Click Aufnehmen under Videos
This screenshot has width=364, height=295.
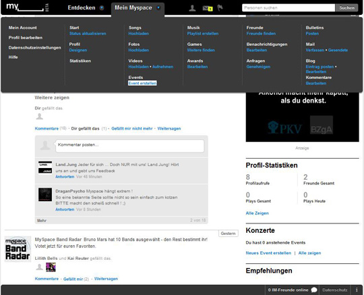tap(162, 67)
